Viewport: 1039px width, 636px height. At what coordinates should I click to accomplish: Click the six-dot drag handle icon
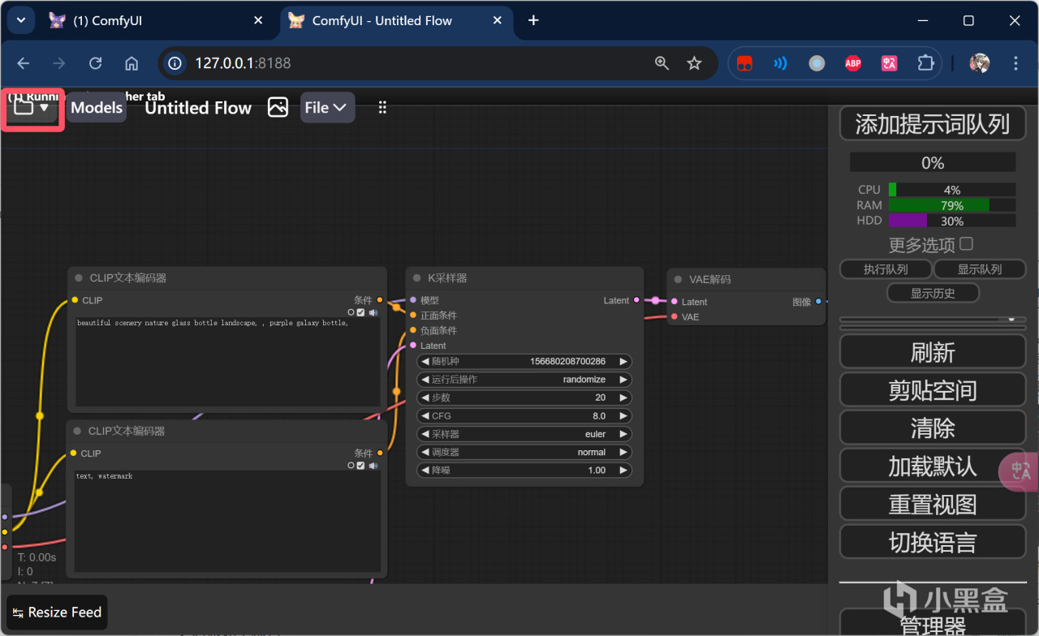382,108
